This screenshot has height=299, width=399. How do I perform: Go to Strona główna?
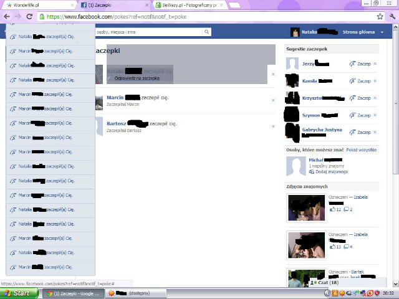[x=358, y=32]
